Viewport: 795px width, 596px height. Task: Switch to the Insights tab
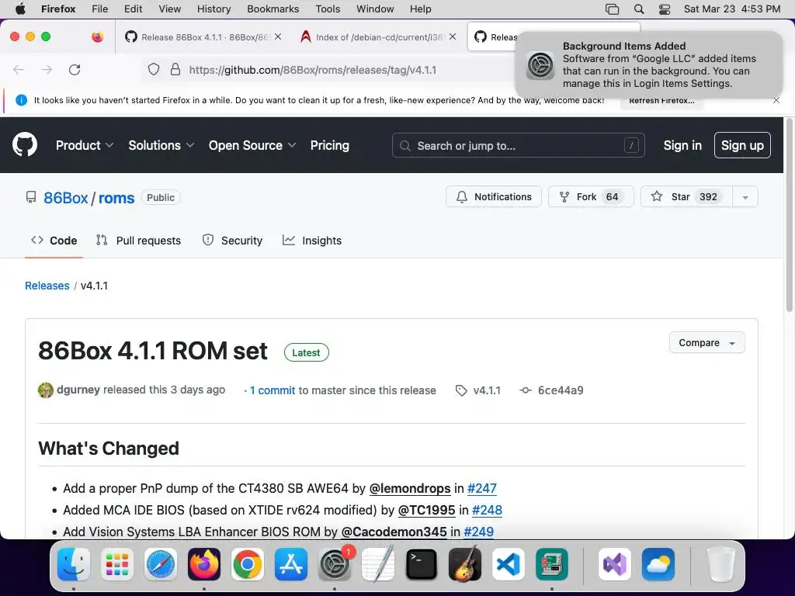coord(312,241)
